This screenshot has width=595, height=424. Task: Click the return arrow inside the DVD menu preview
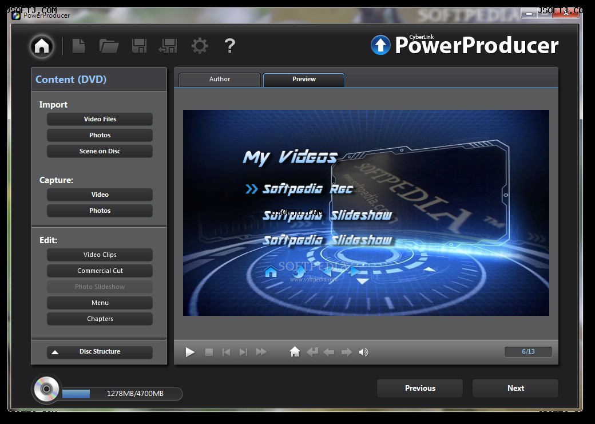pyautogui.click(x=299, y=272)
